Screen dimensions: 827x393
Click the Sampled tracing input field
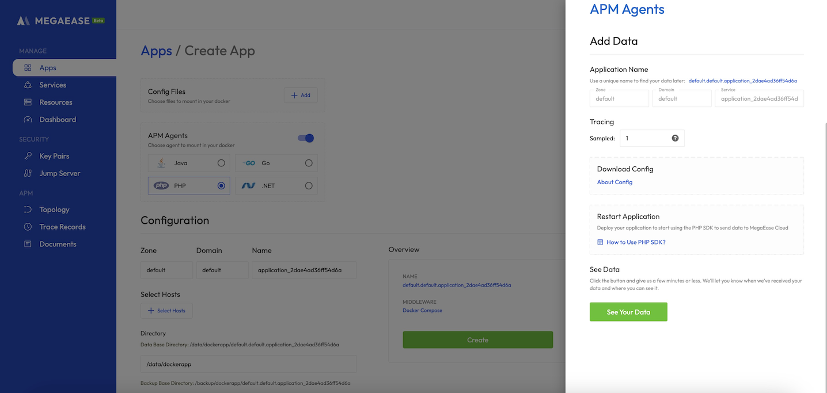(x=652, y=138)
